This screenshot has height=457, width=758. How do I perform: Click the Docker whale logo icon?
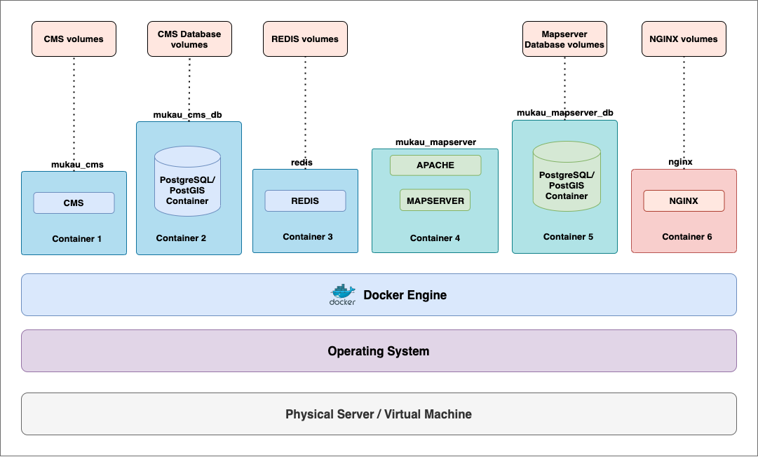pos(342,294)
